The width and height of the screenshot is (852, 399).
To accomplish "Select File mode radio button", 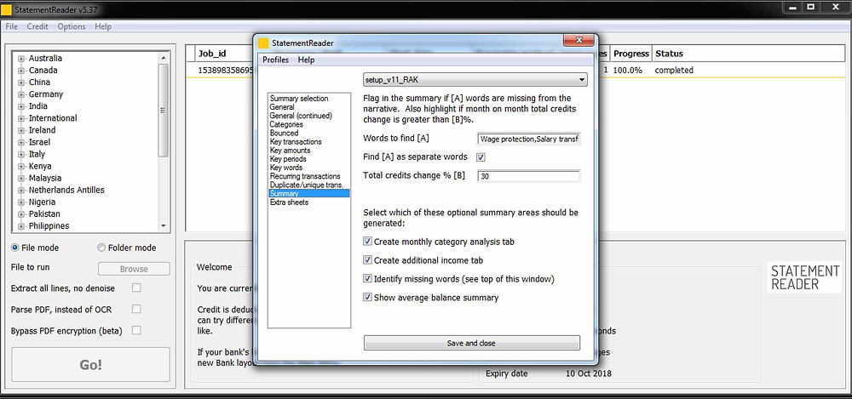I will click(14, 248).
